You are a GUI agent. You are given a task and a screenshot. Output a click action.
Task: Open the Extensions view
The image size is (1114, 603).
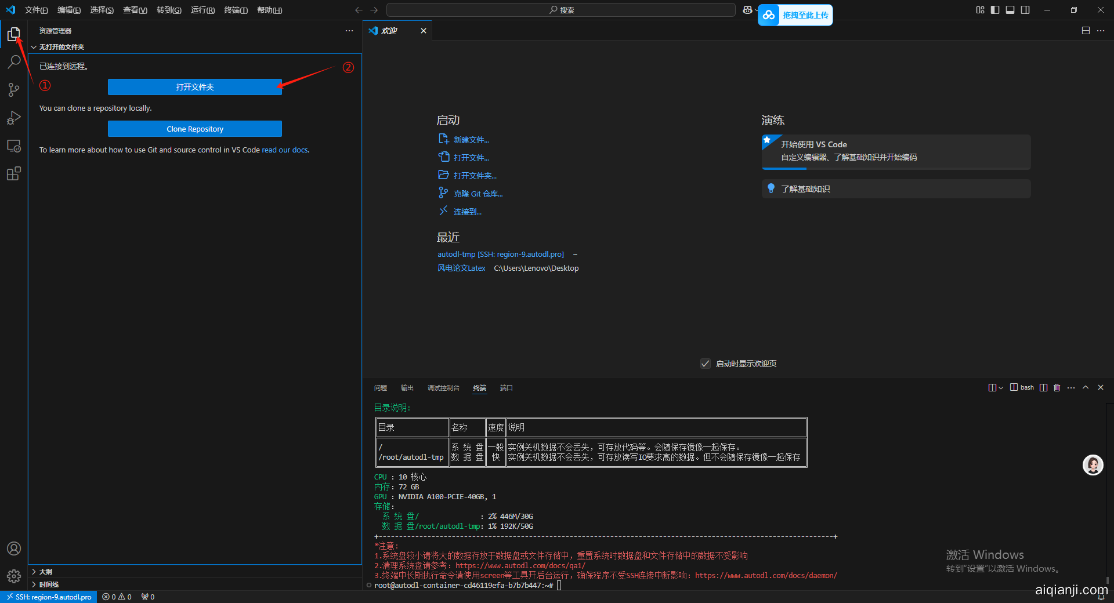[14, 174]
